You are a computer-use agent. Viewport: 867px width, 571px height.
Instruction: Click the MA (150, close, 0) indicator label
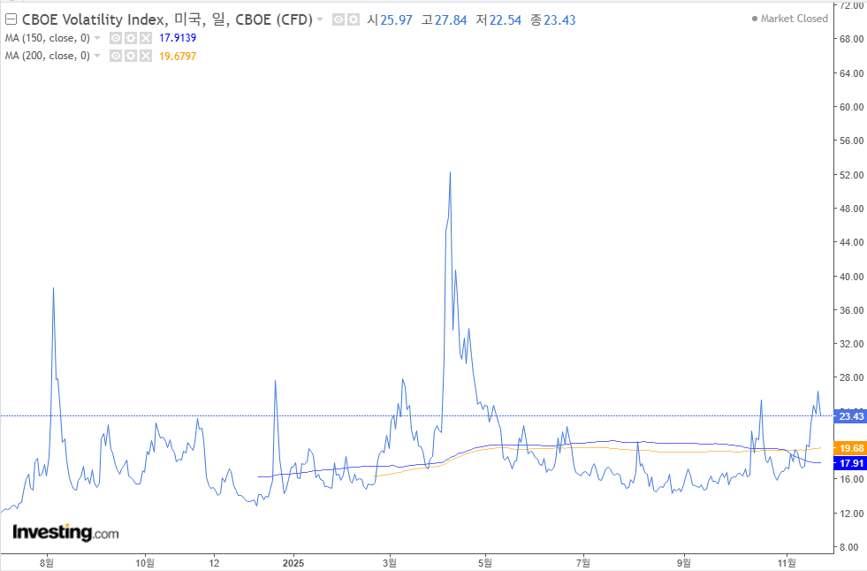point(48,38)
